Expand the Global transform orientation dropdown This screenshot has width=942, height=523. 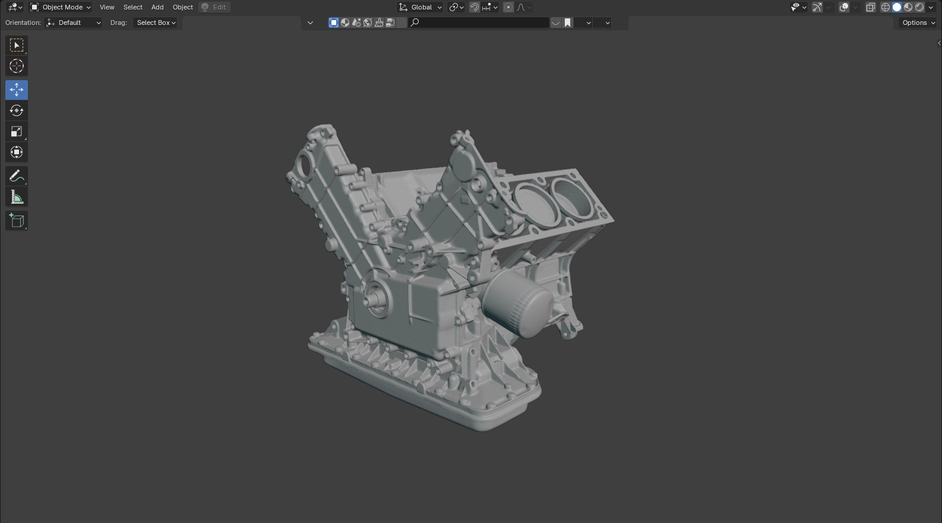tap(421, 7)
